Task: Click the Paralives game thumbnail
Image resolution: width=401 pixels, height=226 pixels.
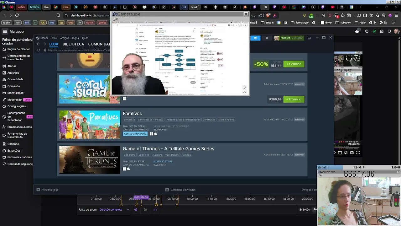Action: point(90,125)
